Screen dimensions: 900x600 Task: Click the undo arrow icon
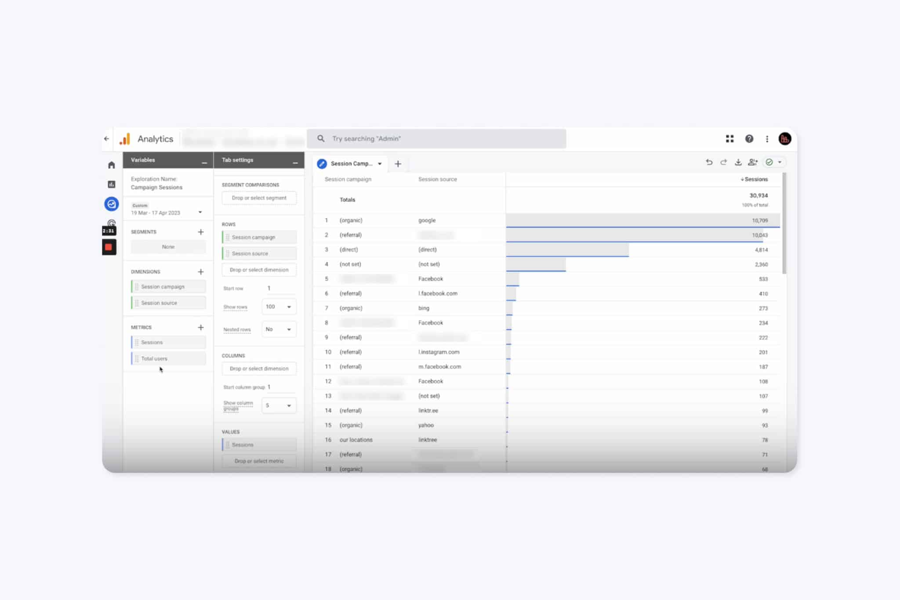709,162
